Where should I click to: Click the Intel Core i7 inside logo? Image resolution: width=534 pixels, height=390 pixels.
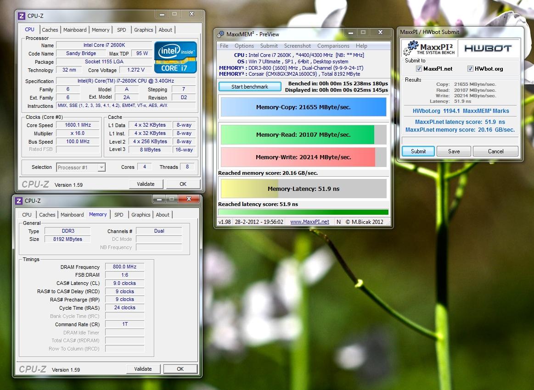coord(175,57)
